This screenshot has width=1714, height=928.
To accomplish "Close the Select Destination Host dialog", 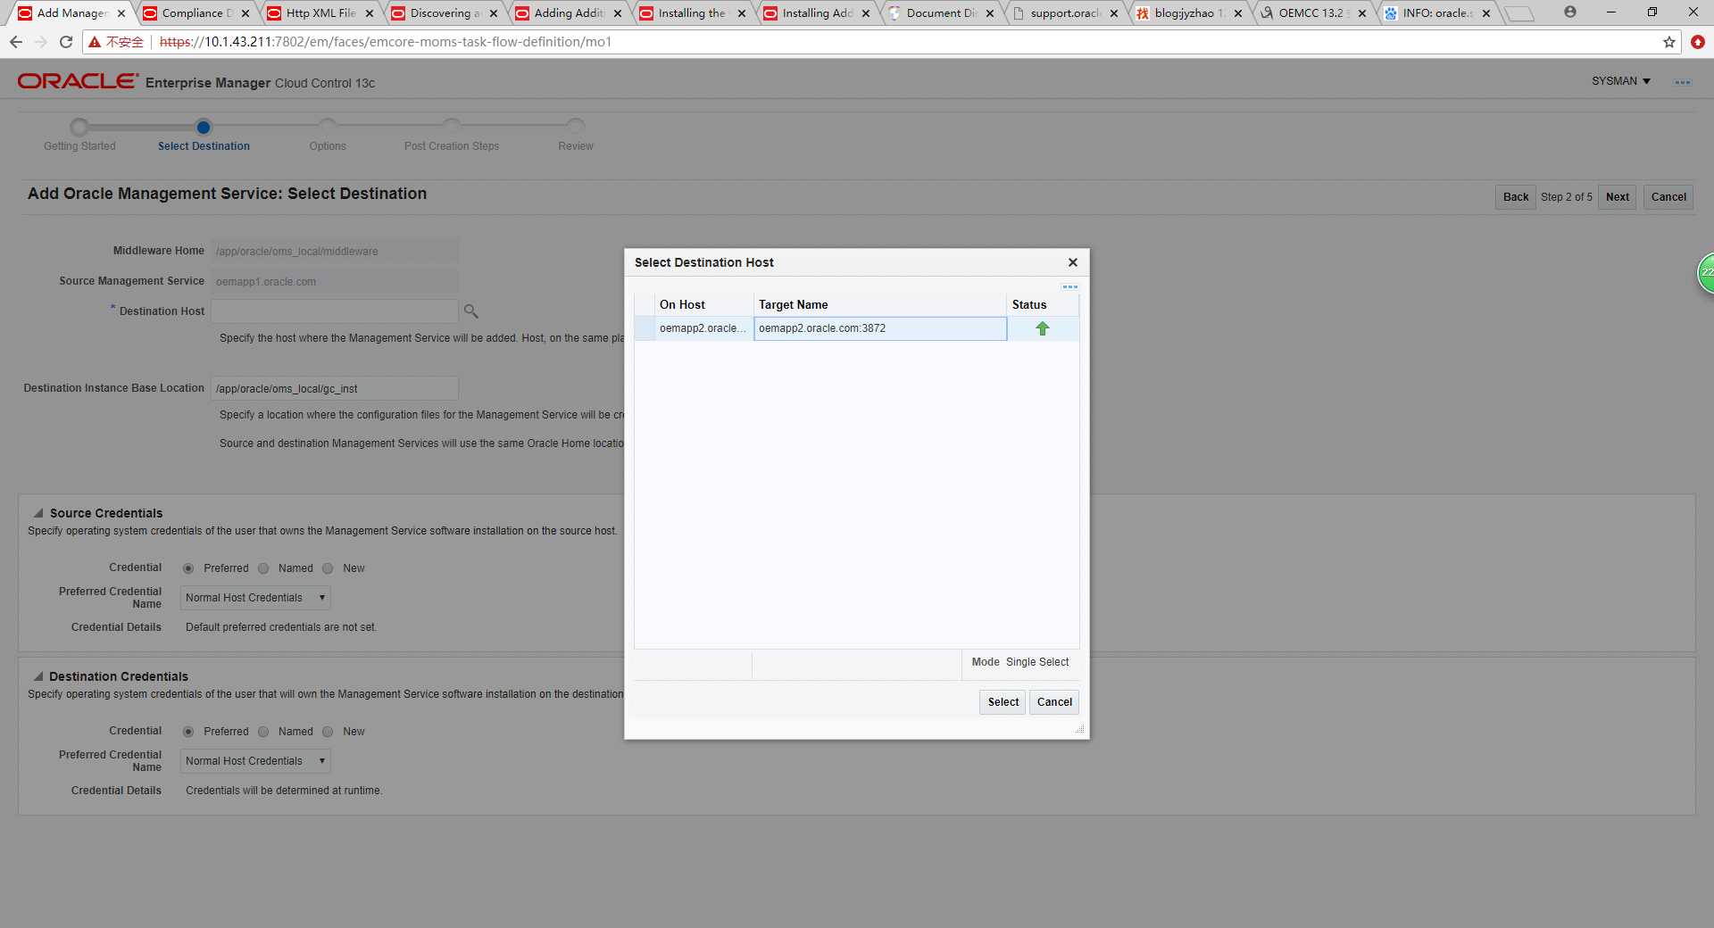I will 1073,262.
